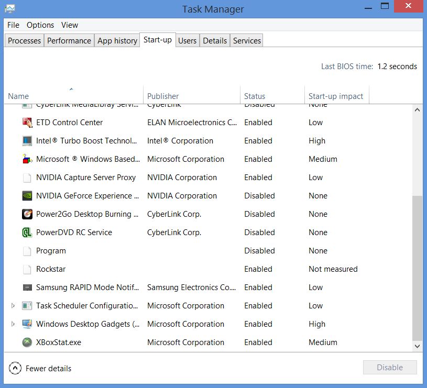This screenshot has height=388, width=427.
Task: Switch to the Performance tab
Action: 69,40
